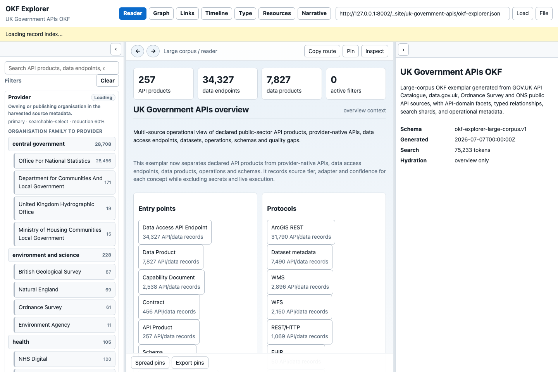Select the central government provider family
Viewport: 558px width, 372px height.
[x=62, y=144]
